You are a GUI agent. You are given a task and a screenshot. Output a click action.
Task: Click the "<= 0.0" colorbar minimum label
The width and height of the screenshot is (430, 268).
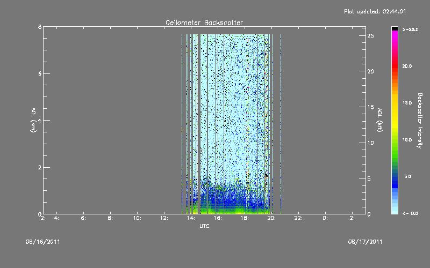tap(410, 213)
